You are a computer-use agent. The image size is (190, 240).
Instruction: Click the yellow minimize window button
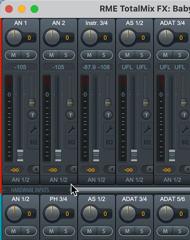pyautogui.click(x=22, y=9)
